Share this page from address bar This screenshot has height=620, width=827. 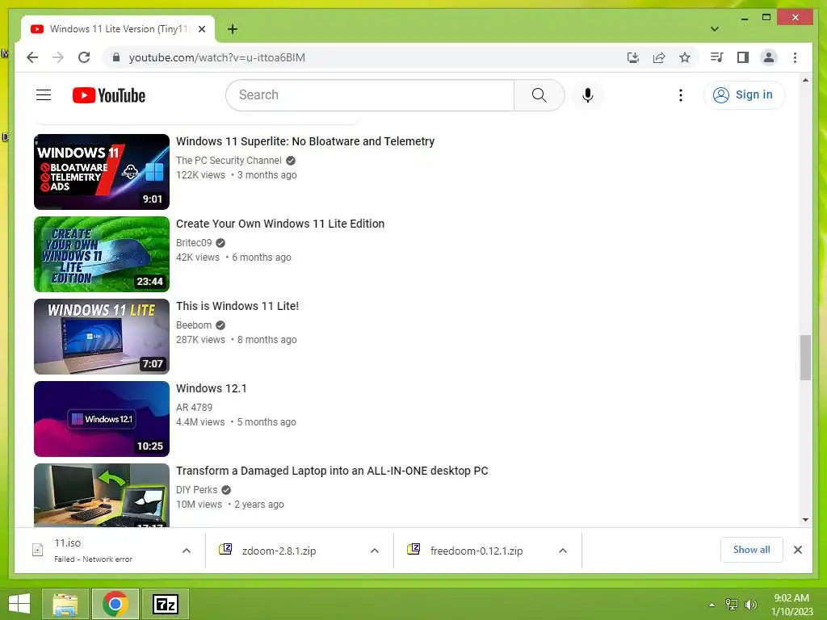(659, 57)
